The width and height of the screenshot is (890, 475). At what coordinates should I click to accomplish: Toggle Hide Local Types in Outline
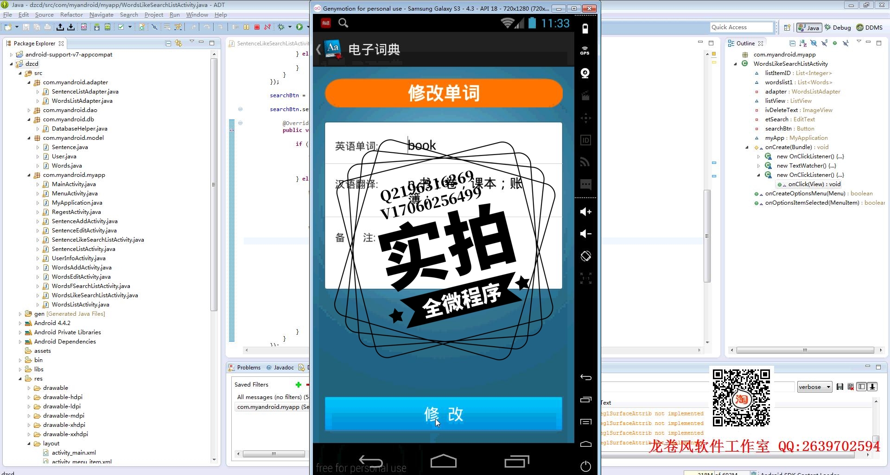coord(846,43)
